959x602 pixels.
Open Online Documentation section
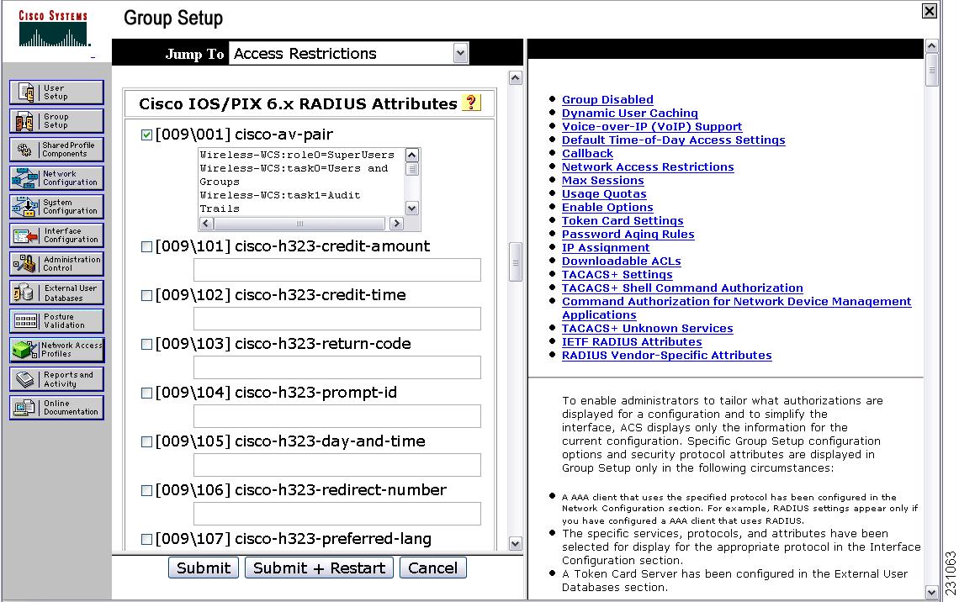[x=56, y=408]
